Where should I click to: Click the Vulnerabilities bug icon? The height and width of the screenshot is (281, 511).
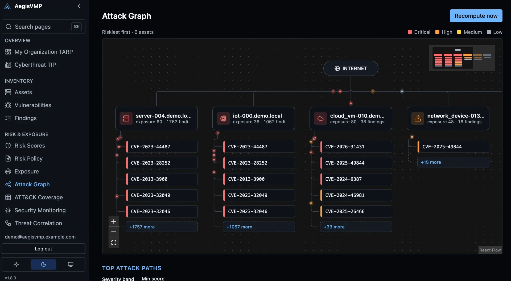tap(8, 105)
